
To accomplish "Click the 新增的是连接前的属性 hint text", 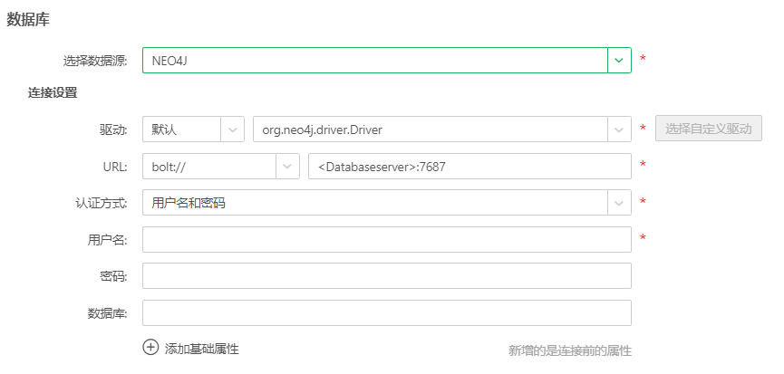I will [570, 350].
